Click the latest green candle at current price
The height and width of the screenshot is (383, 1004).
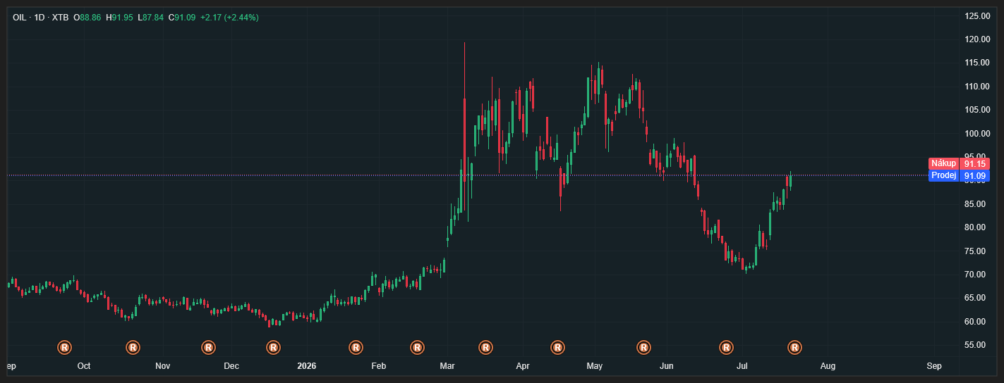791,180
